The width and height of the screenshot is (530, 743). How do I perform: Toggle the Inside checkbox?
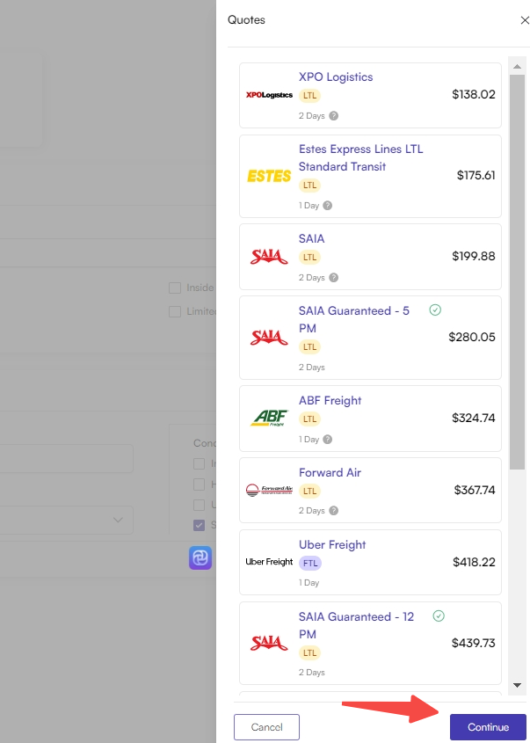175,288
